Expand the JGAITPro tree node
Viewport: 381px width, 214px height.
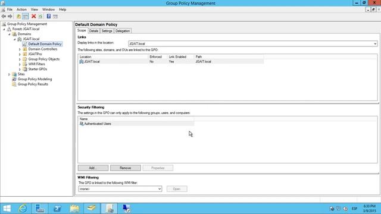(20, 54)
